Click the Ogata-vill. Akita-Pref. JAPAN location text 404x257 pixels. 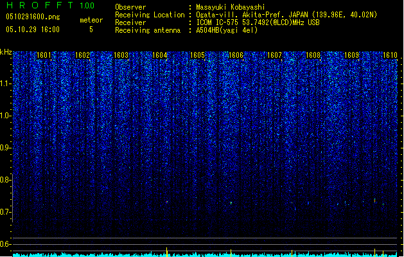click(x=286, y=15)
